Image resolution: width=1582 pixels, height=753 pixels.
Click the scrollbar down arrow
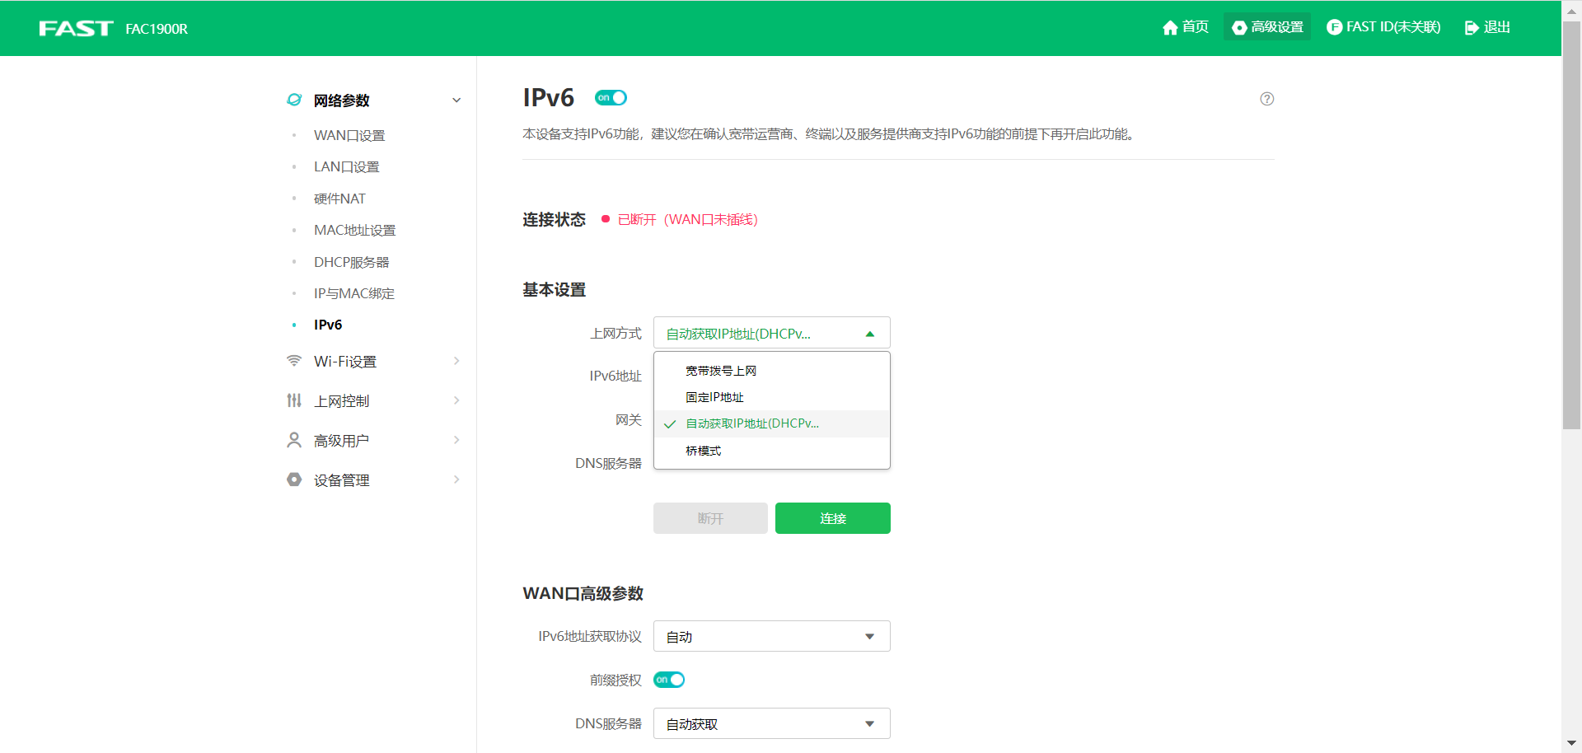(x=1572, y=744)
